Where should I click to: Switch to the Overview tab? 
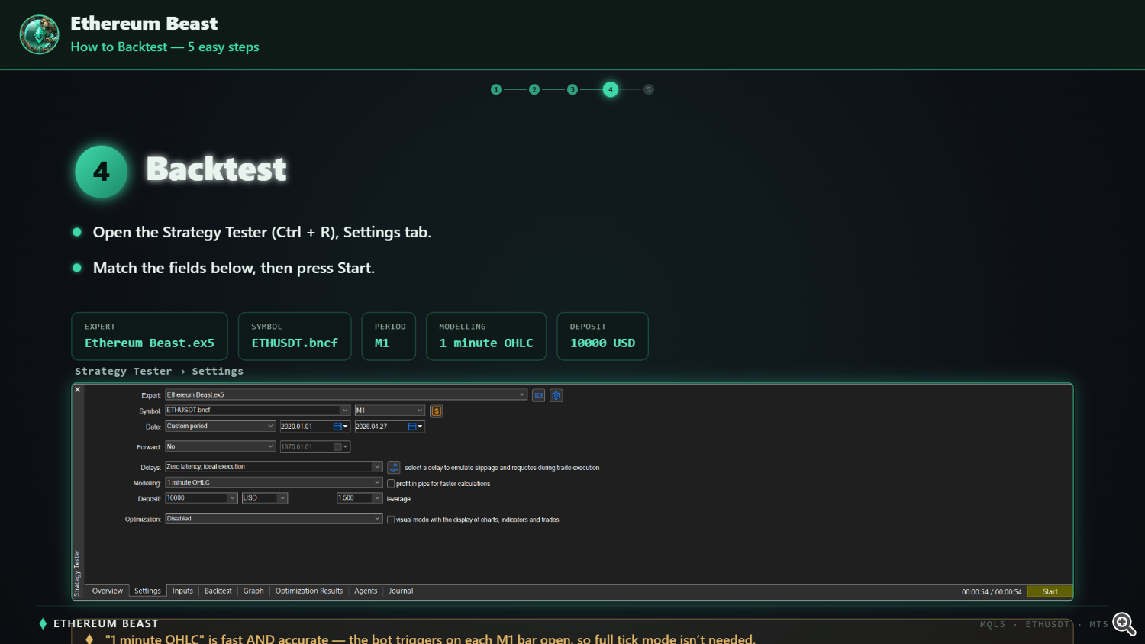108,591
